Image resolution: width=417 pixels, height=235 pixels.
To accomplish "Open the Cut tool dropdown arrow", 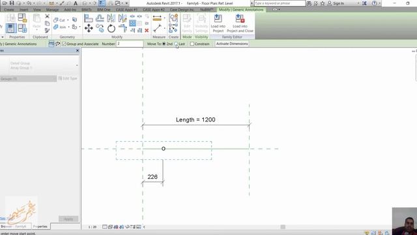I will pos(68,20).
